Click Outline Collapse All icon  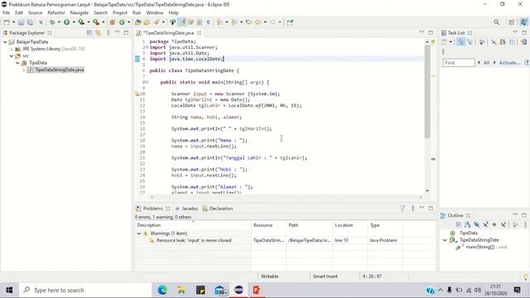click(x=459, y=224)
